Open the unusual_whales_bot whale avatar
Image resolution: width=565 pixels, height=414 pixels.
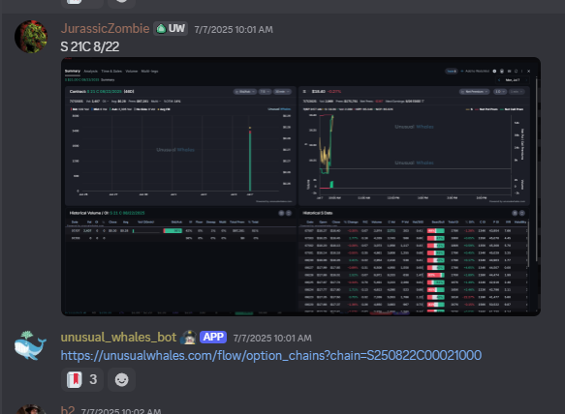(x=30, y=345)
